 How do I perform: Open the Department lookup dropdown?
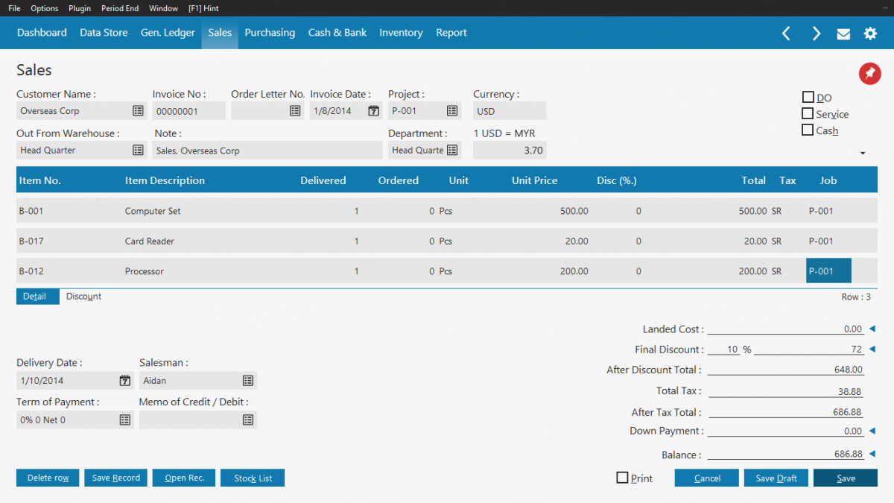coord(451,149)
